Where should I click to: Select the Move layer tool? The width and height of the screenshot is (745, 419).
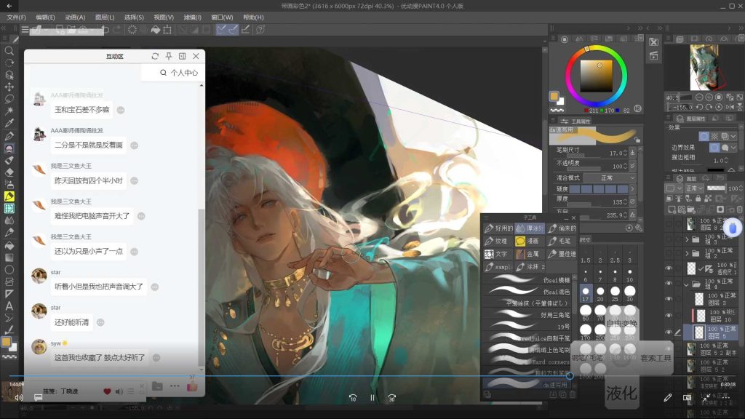pos(9,87)
